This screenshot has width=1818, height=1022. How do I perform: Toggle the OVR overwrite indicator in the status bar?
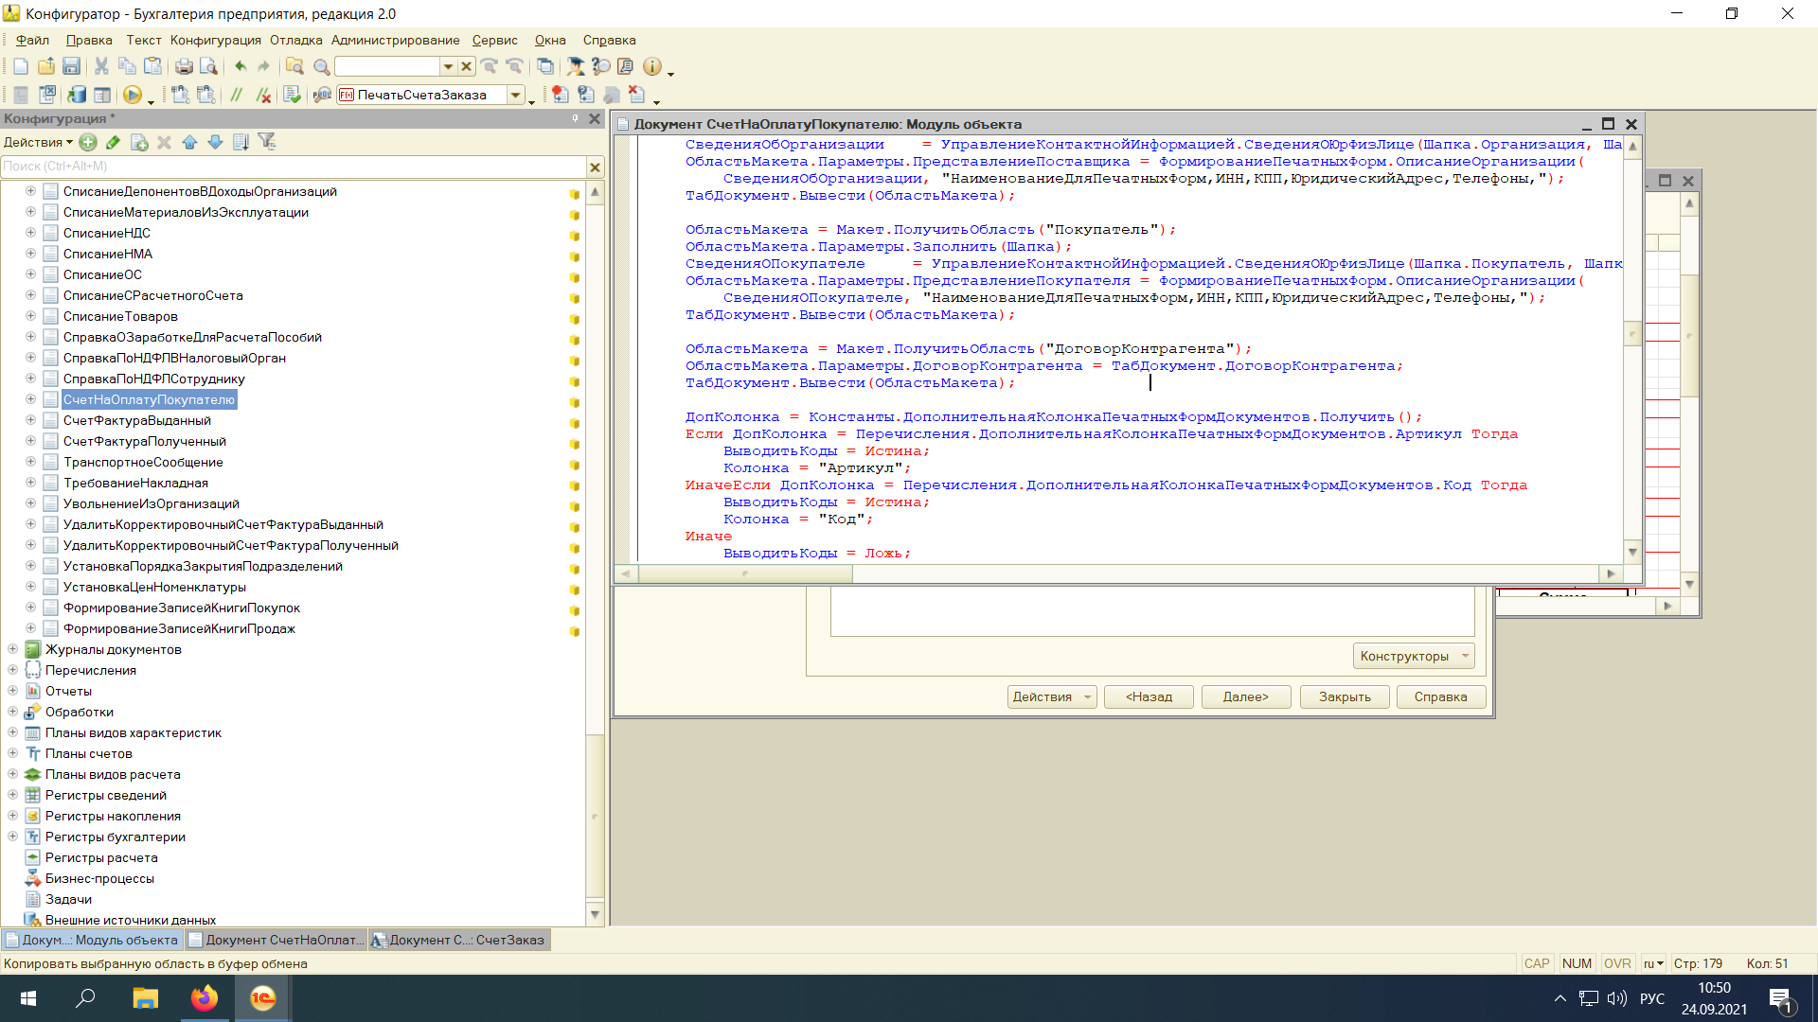coord(1617,963)
